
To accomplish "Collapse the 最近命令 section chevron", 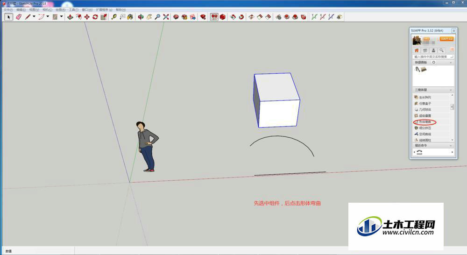I will (451, 146).
